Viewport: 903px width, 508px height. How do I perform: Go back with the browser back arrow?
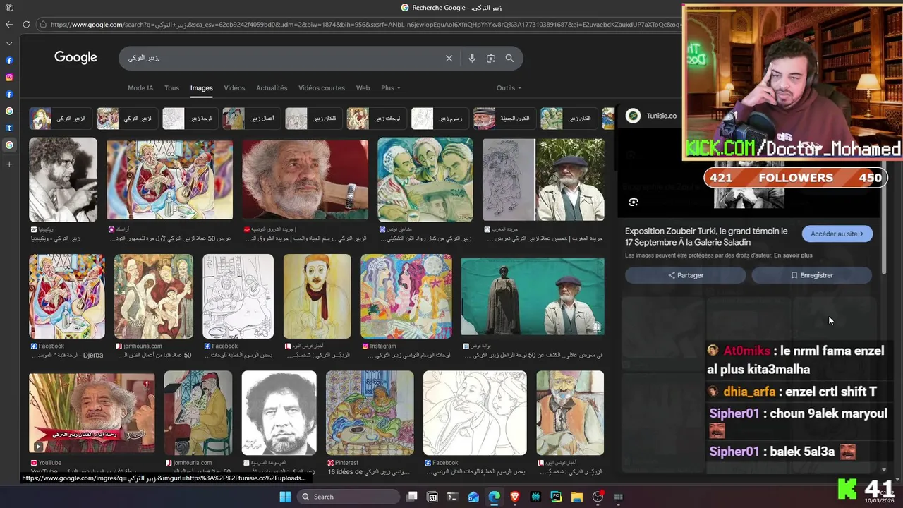click(9, 24)
